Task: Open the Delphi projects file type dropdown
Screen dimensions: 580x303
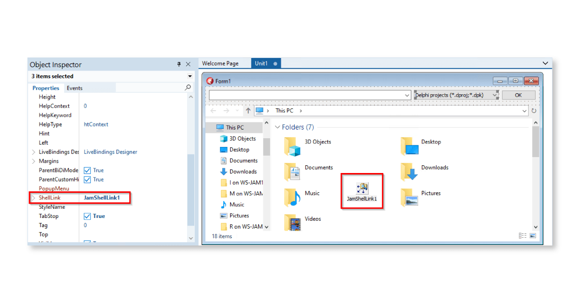Action: tap(495, 95)
